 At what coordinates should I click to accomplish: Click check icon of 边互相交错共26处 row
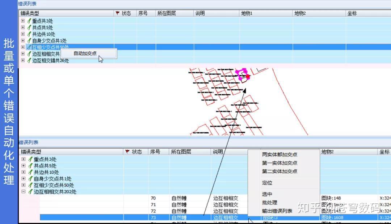pos(29,60)
